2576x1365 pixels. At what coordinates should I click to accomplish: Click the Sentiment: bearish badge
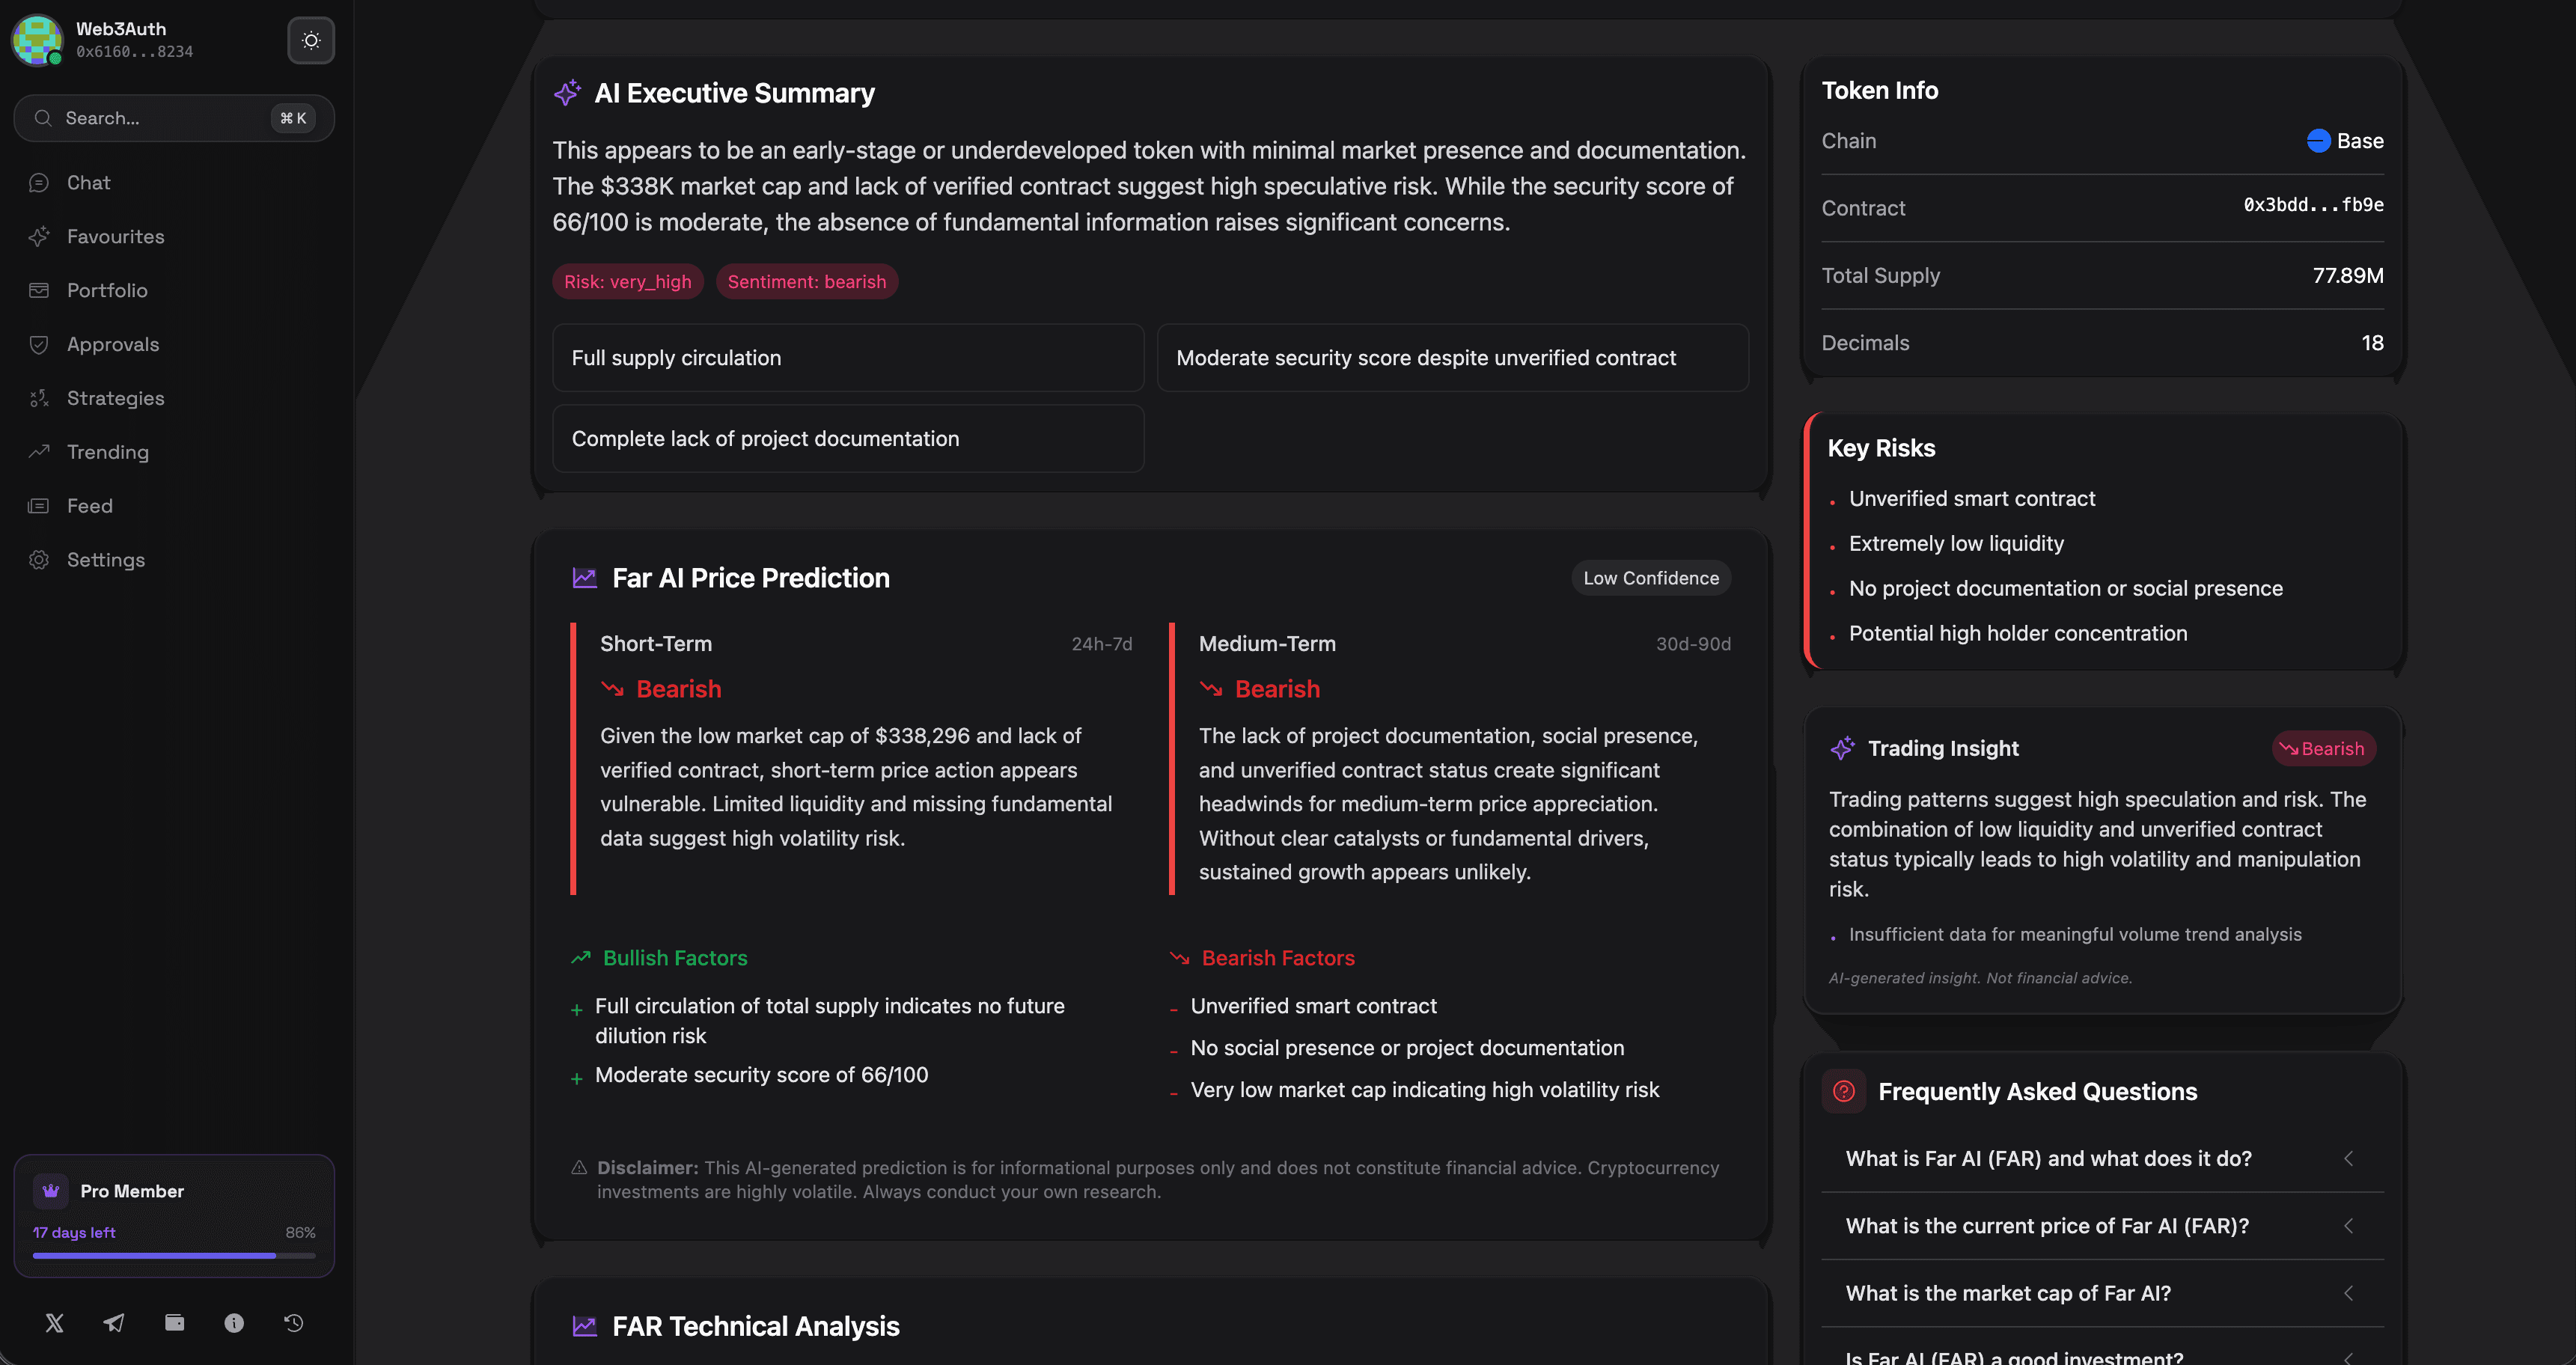point(807,283)
